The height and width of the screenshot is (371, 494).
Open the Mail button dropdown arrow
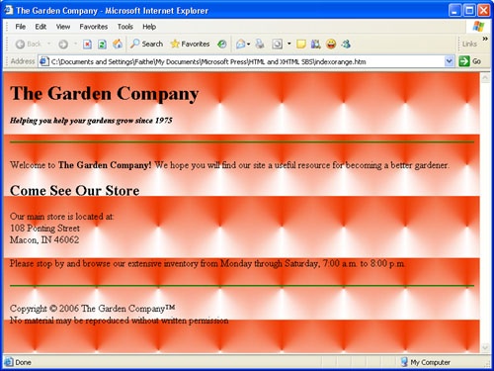[x=249, y=44]
